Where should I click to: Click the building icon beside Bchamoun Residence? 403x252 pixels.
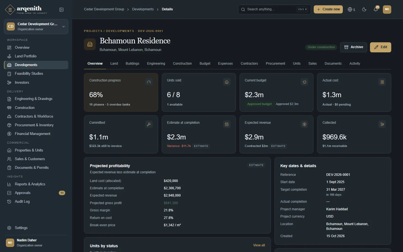(x=90, y=45)
